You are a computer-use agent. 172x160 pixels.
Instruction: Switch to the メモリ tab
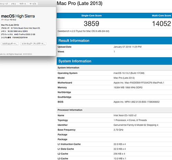[13, 4]
